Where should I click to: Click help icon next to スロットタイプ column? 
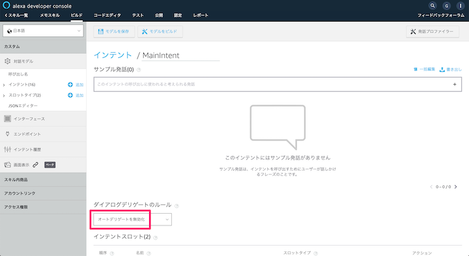pos(315,253)
